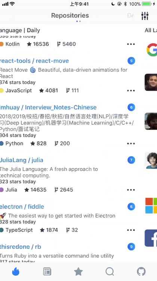Open more options for electron fiddle
The height and width of the screenshot is (281, 157).
tap(131, 230)
